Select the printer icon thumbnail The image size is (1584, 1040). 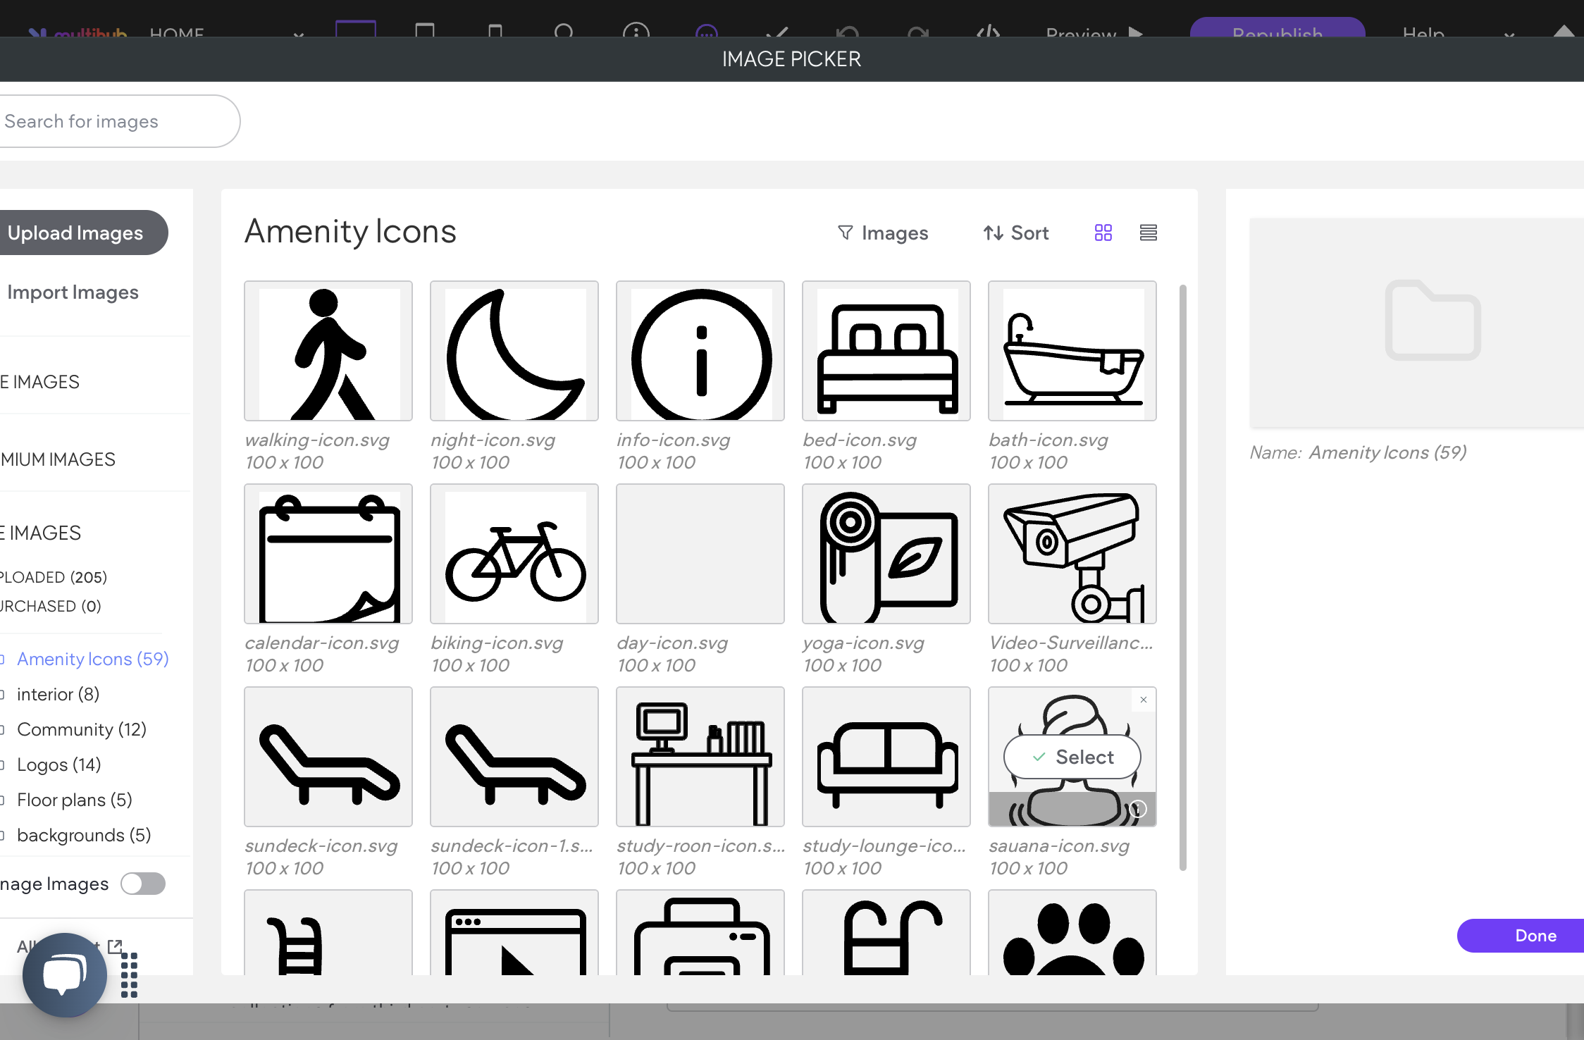700,933
